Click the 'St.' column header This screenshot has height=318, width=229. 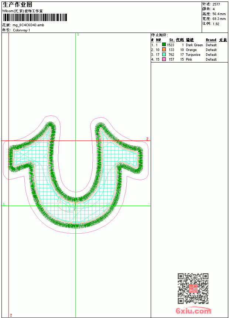172,40
